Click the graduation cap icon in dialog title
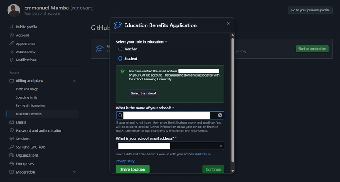340x182 pixels. tap(118, 25)
